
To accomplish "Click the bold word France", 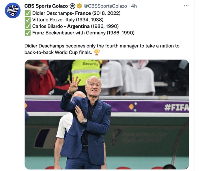I will [x=83, y=13].
